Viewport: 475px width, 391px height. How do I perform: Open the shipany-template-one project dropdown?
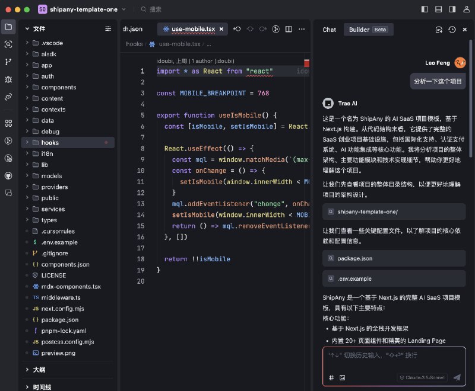coord(82,9)
